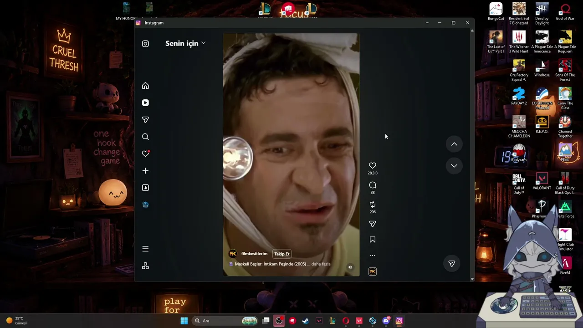Open the Instagram window title bar options menu
Viewport: 583px width, 328px height.
coord(427,23)
